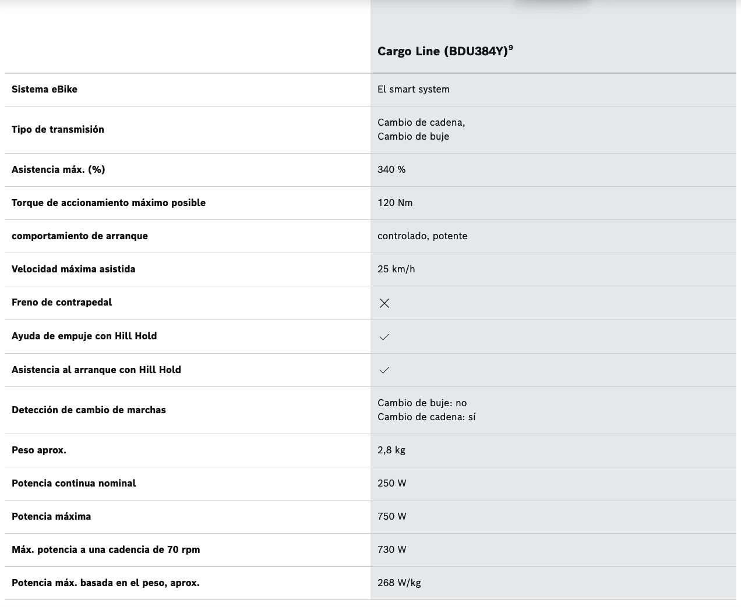Image resolution: width=741 pixels, height=607 pixels.
Task: Select the '120 Nm' value
Action: (395, 203)
